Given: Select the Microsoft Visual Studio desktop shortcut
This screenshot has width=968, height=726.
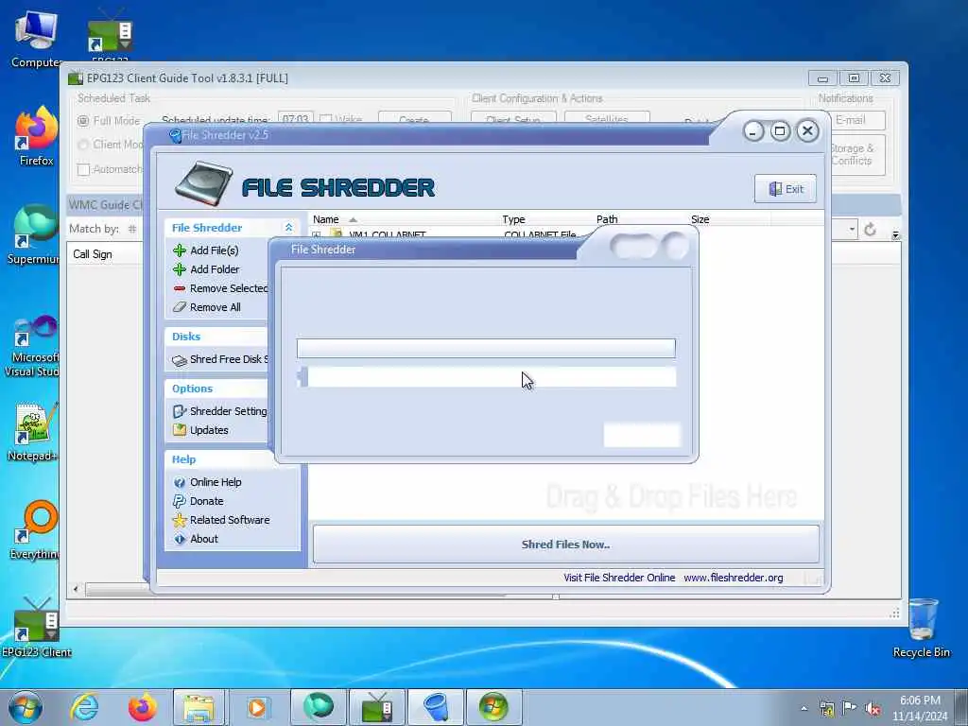Looking at the screenshot, I should pyautogui.click(x=32, y=346).
